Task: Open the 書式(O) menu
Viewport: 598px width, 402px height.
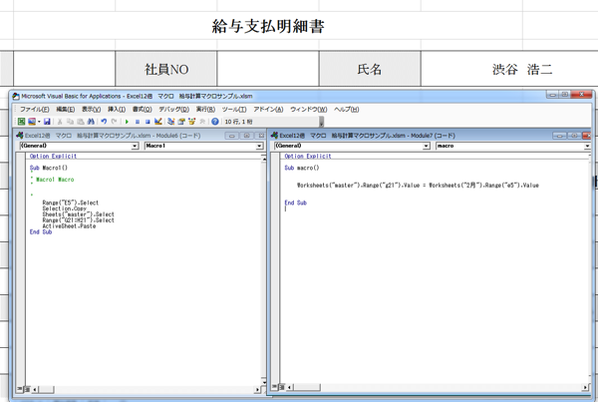Action: [x=142, y=109]
